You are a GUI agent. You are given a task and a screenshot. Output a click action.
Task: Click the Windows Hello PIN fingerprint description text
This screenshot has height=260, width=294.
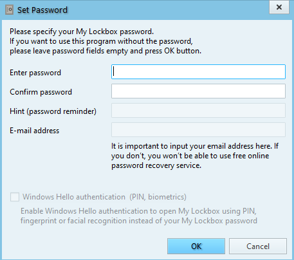click(139, 216)
